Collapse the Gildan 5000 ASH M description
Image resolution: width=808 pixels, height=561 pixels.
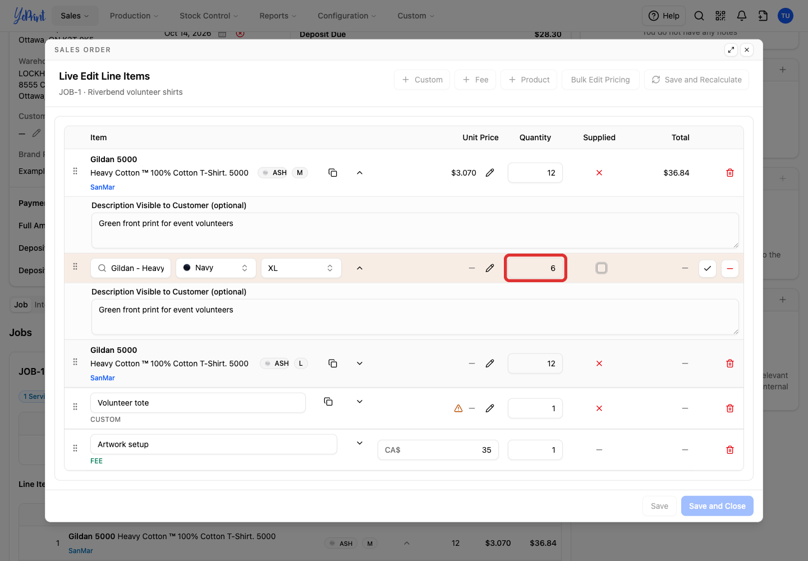pos(360,173)
